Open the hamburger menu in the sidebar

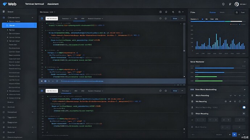(4, 12)
